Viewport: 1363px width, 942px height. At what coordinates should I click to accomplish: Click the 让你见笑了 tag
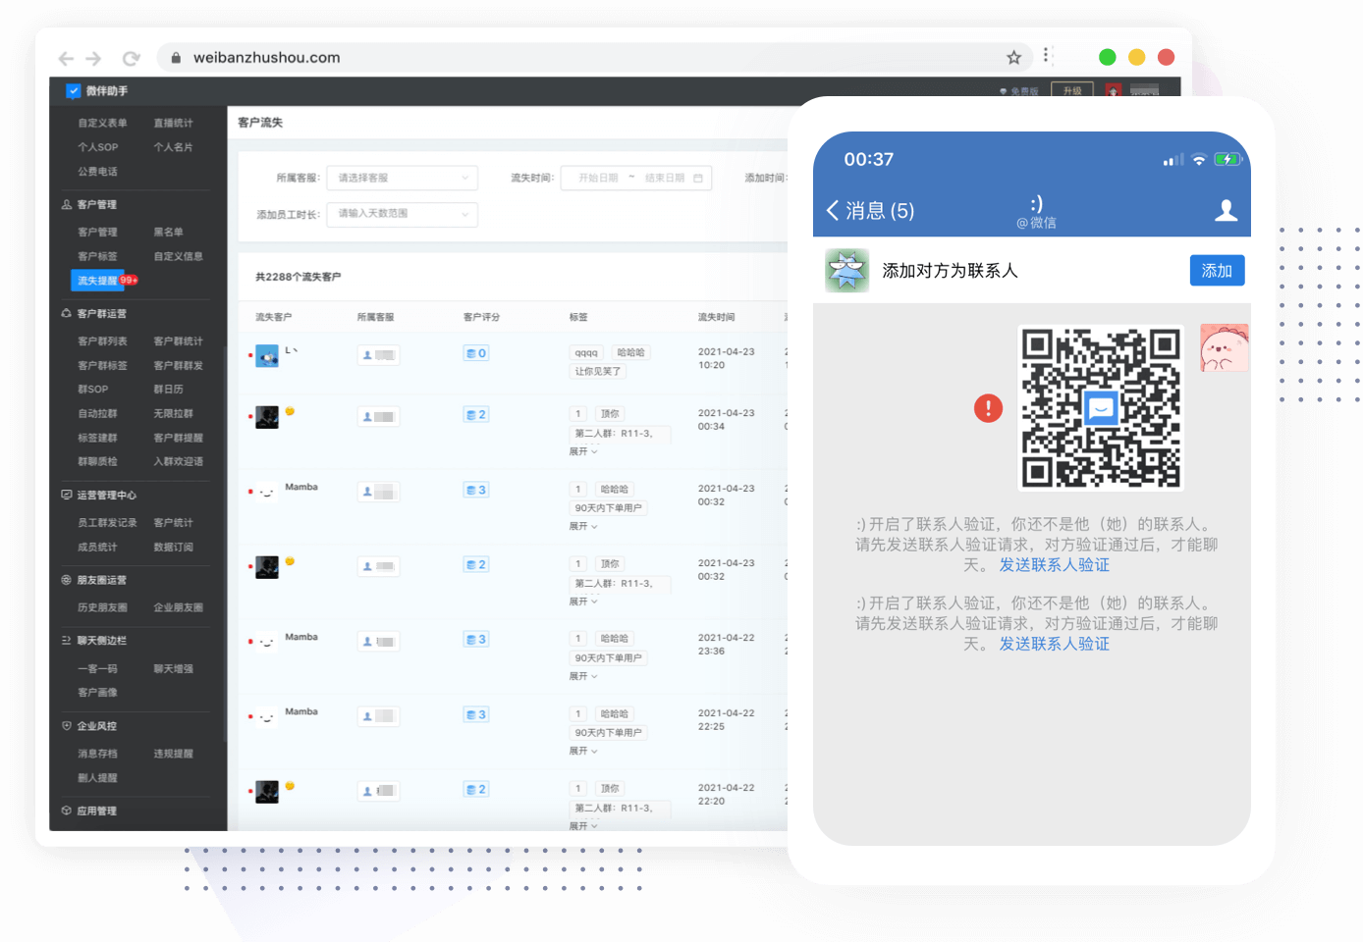click(597, 372)
